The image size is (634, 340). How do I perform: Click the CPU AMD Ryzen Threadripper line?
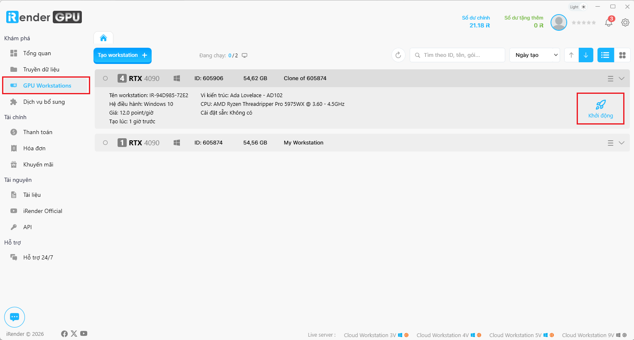(273, 104)
